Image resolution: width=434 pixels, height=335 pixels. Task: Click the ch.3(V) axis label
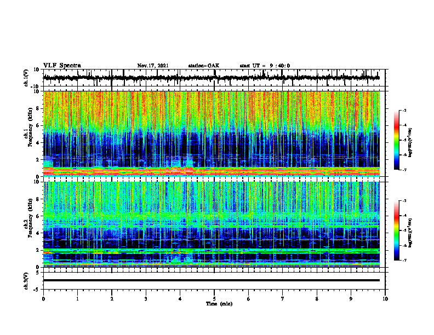[26, 281]
